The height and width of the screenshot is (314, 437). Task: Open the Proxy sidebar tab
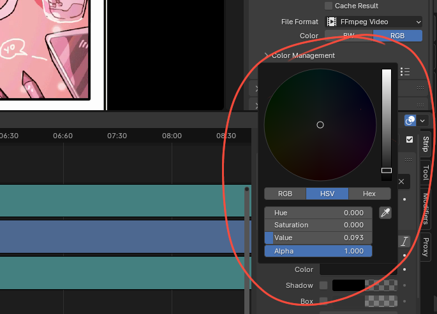pos(426,247)
